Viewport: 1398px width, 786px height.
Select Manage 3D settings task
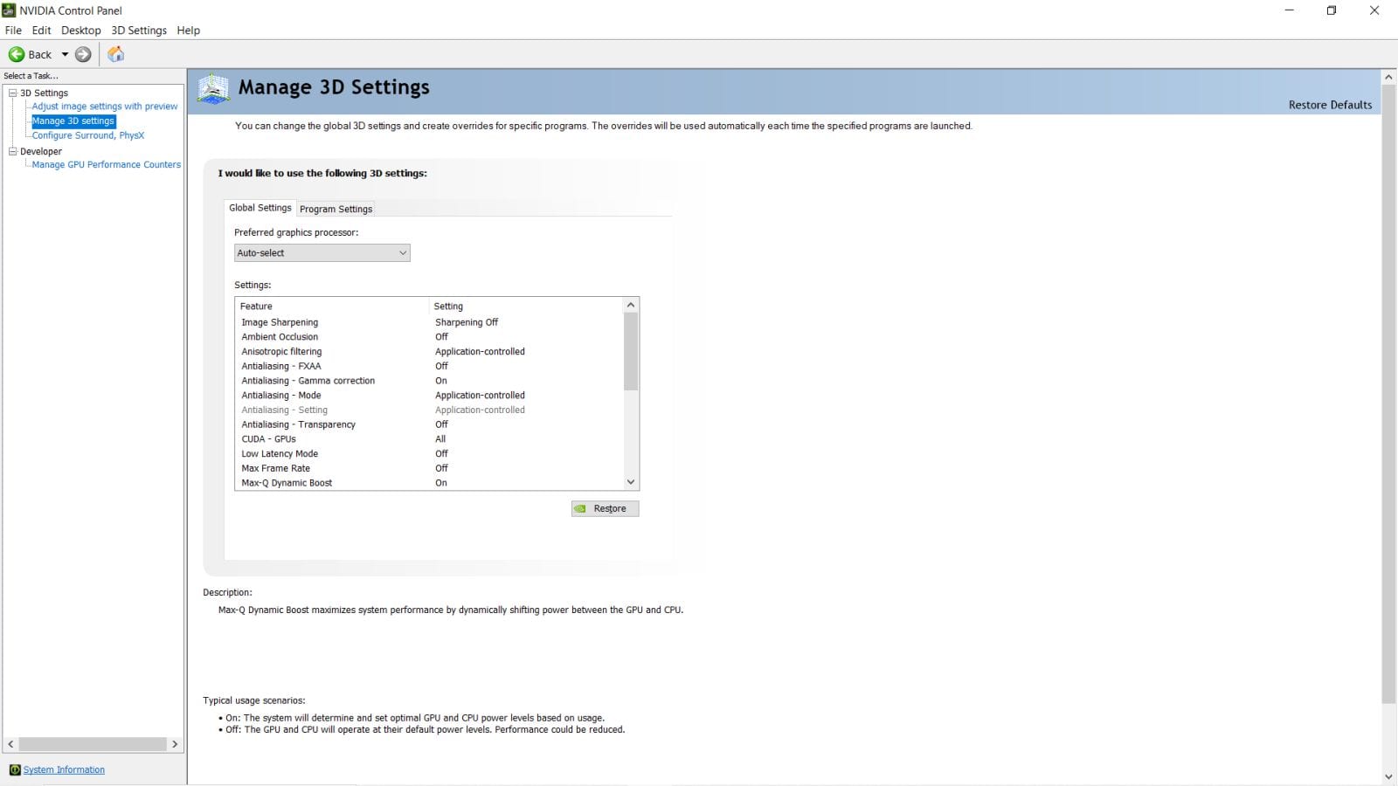click(73, 121)
